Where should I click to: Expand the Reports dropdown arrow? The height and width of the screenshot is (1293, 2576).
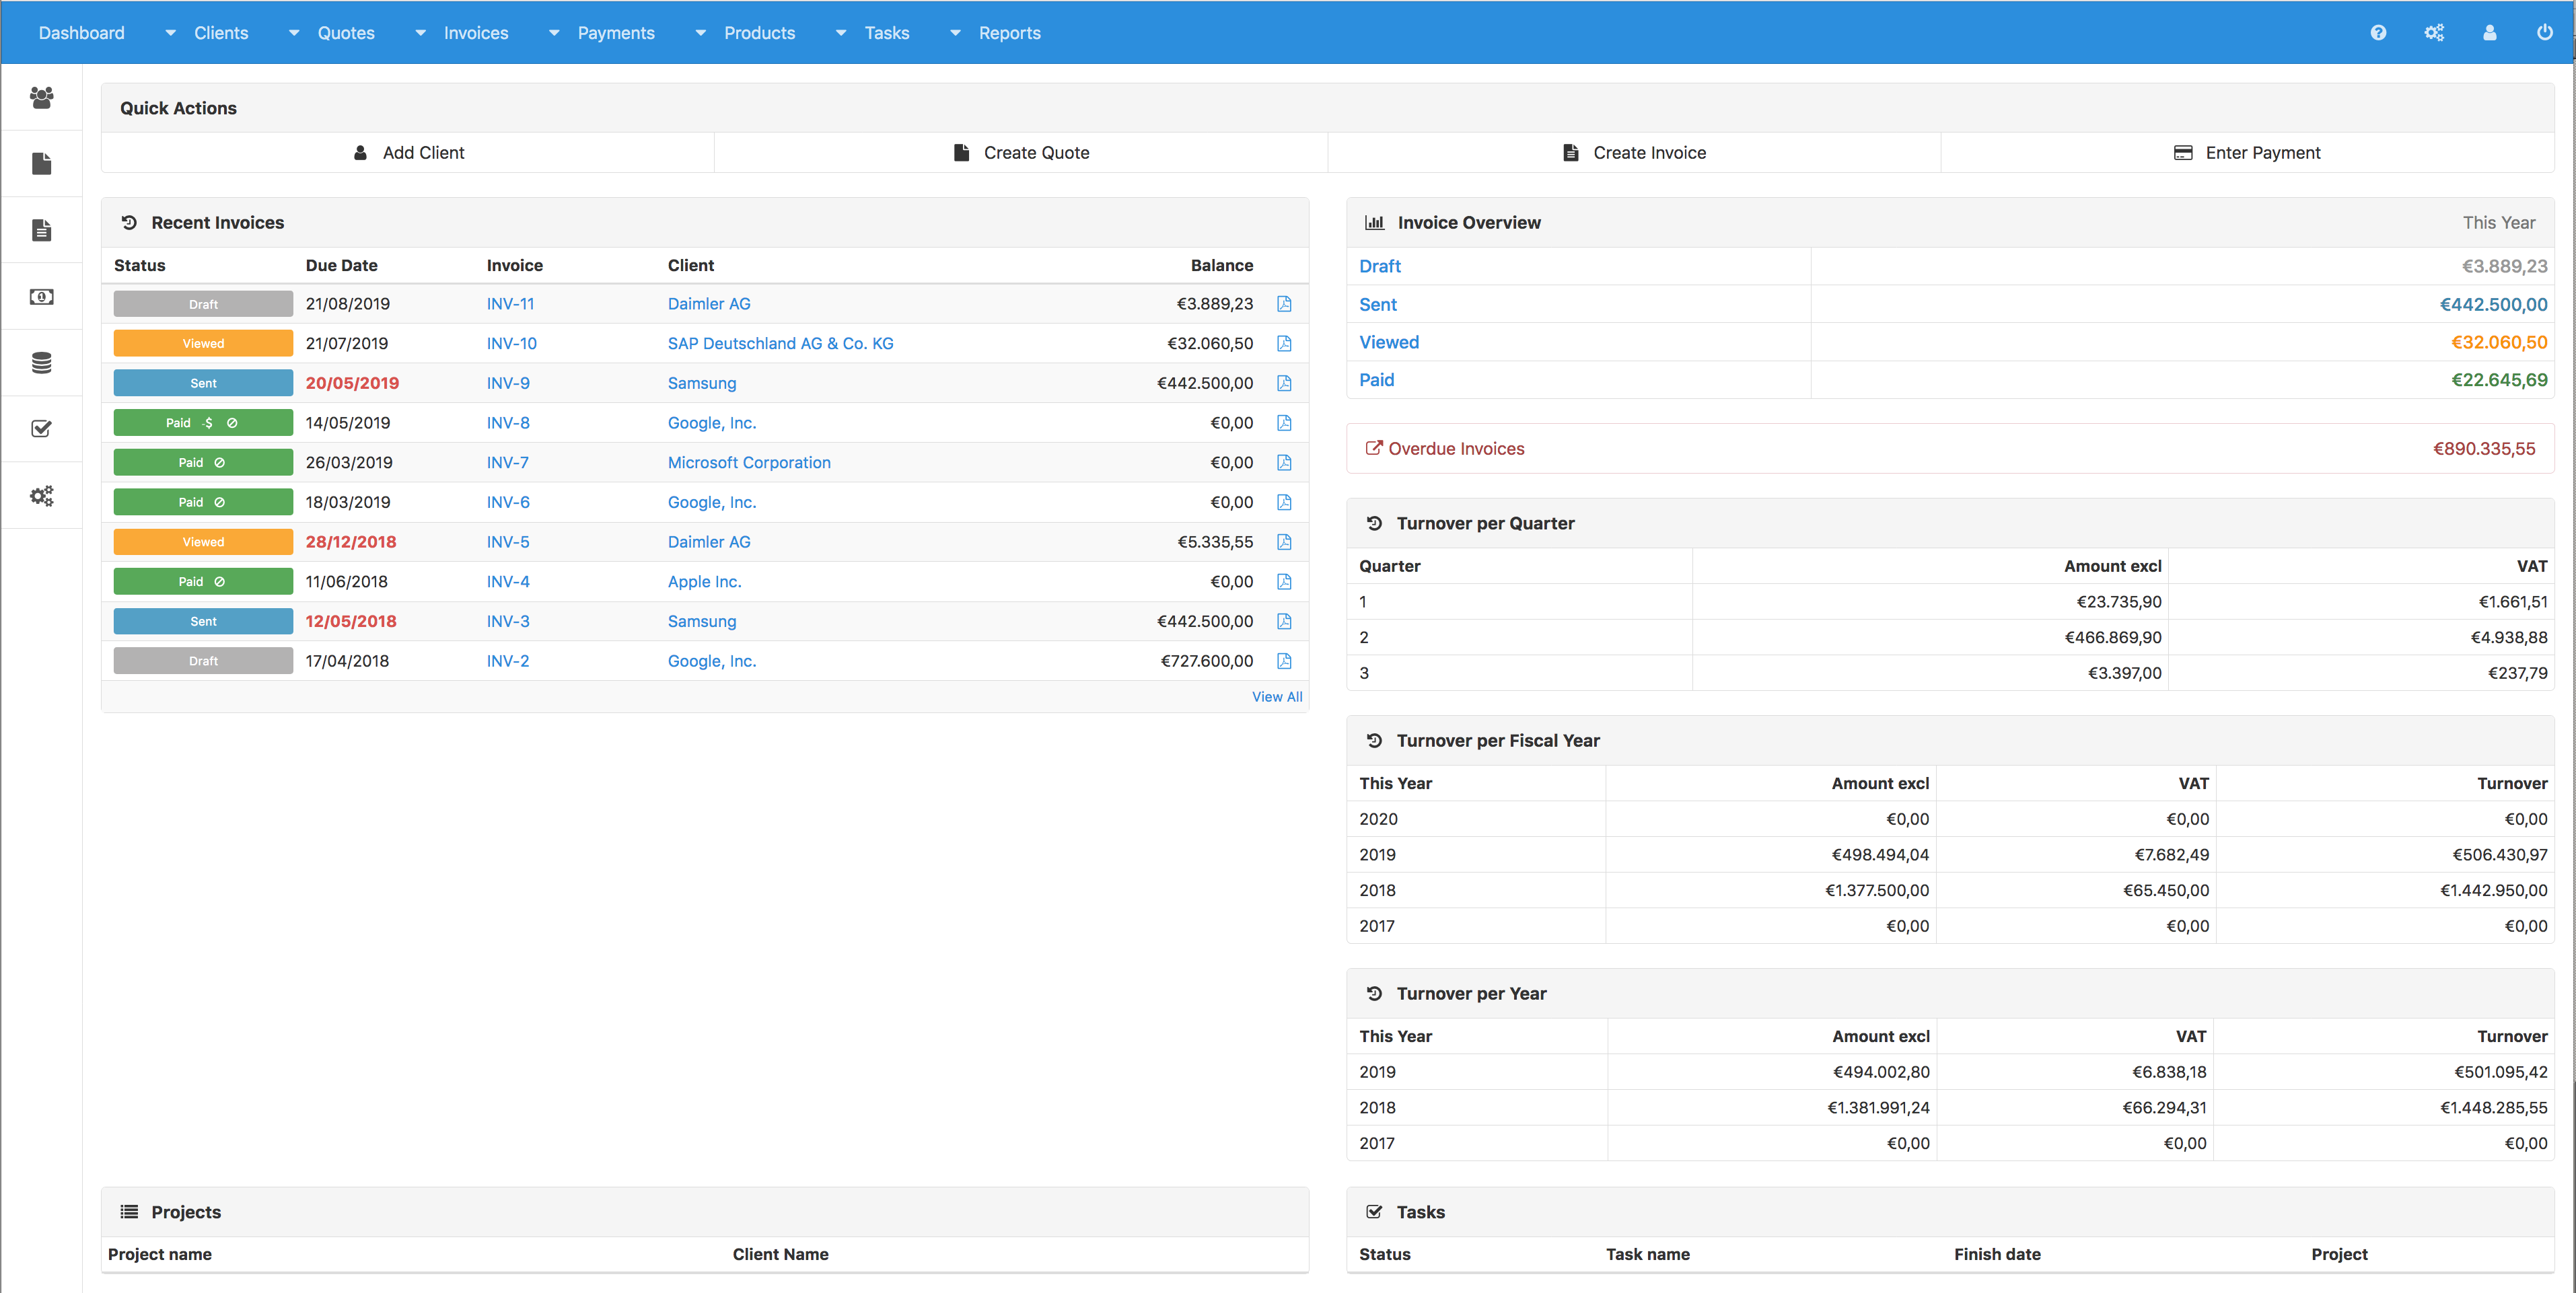point(956,33)
